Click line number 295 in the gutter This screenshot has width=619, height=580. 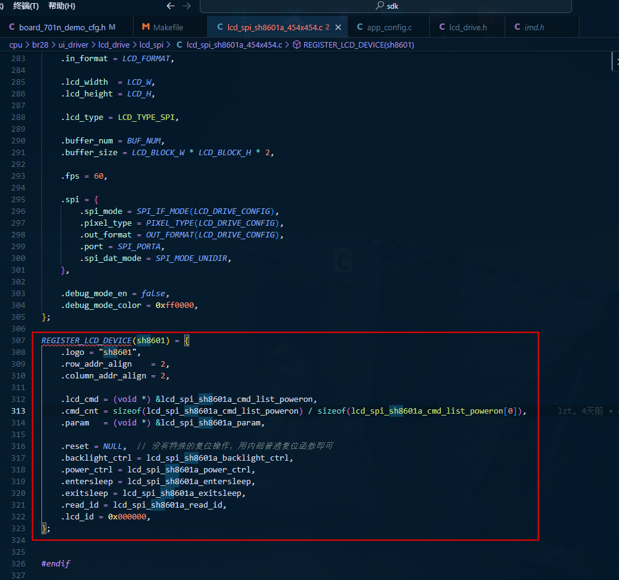coord(18,199)
